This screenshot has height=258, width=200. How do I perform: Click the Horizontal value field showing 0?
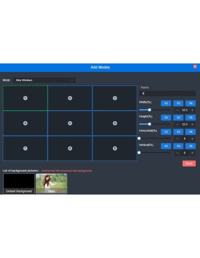185,138
